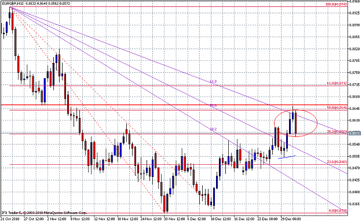Select the 0.0 Fibonacci level label
This screenshot has width=362, height=222.
tap(338, 210)
